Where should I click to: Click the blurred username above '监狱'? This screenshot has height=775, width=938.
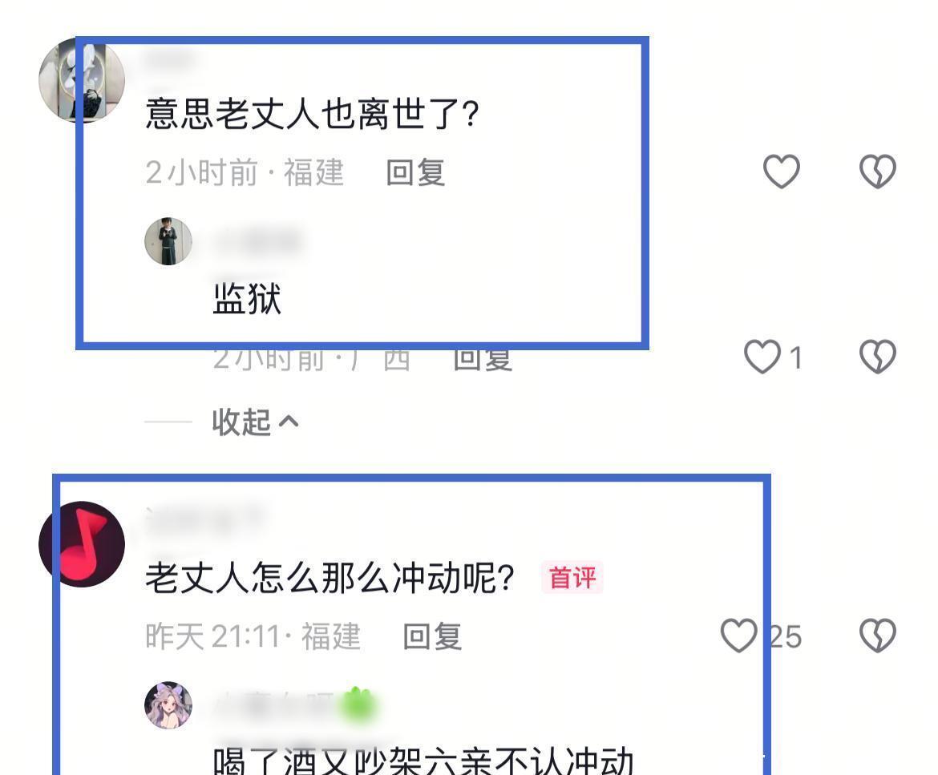(258, 240)
